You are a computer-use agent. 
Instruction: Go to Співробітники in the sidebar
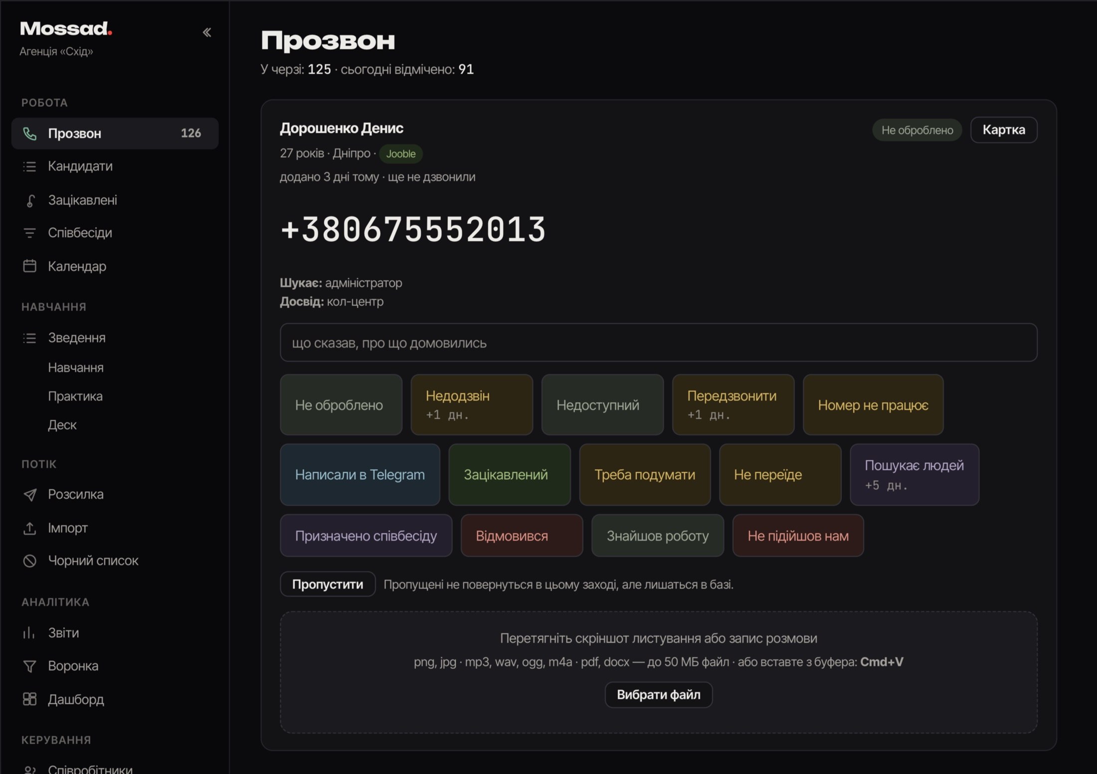coord(90,769)
